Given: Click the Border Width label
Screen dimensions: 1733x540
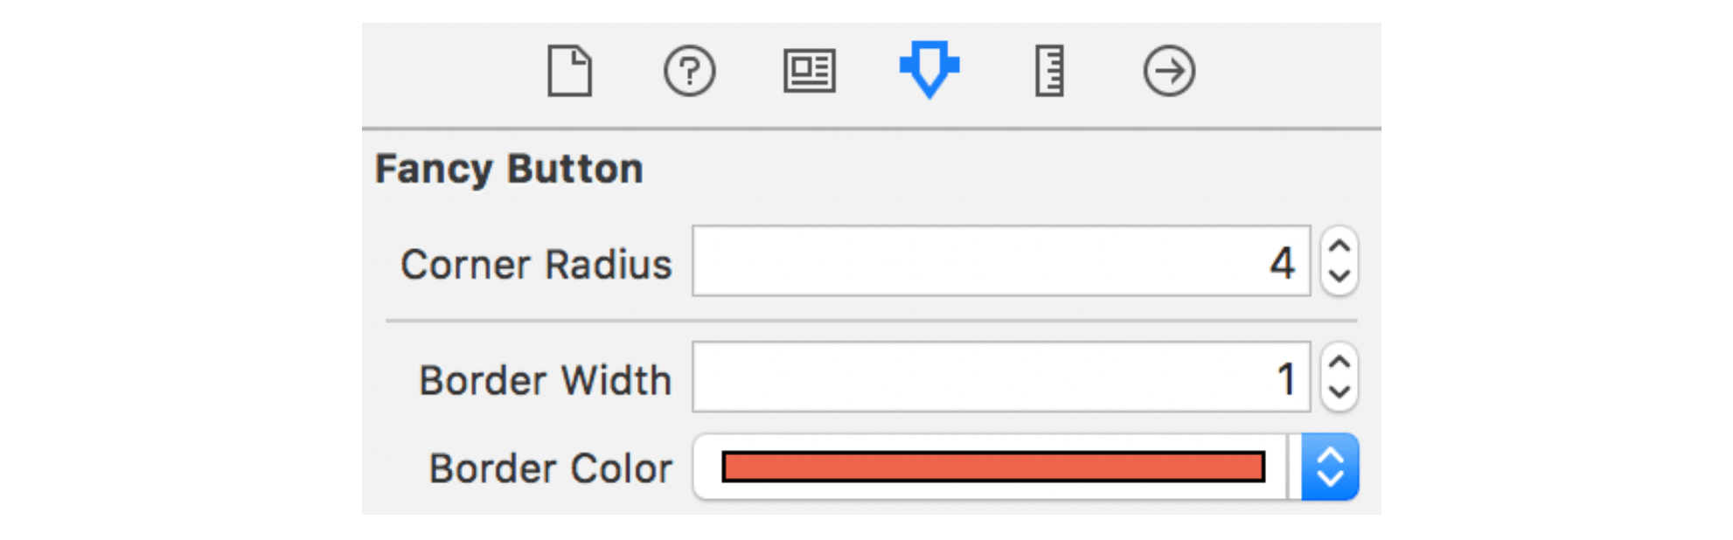Looking at the screenshot, I should (547, 380).
